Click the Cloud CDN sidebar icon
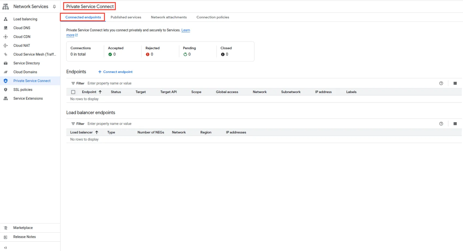Screen dimensions: 463x251 coord(5,37)
